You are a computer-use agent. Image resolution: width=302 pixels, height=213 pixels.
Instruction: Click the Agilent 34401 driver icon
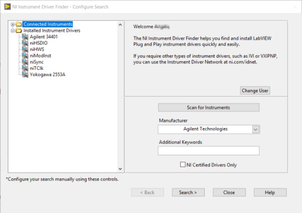click(x=25, y=36)
